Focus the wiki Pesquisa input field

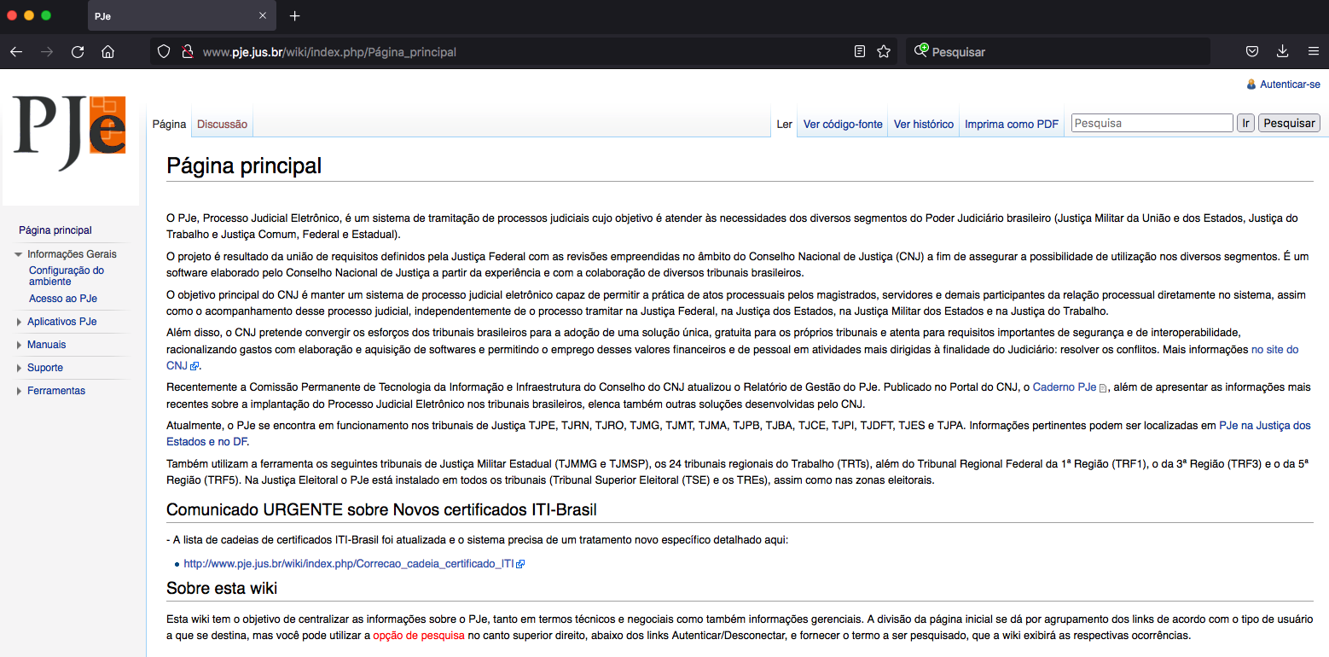pyautogui.click(x=1152, y=123)
